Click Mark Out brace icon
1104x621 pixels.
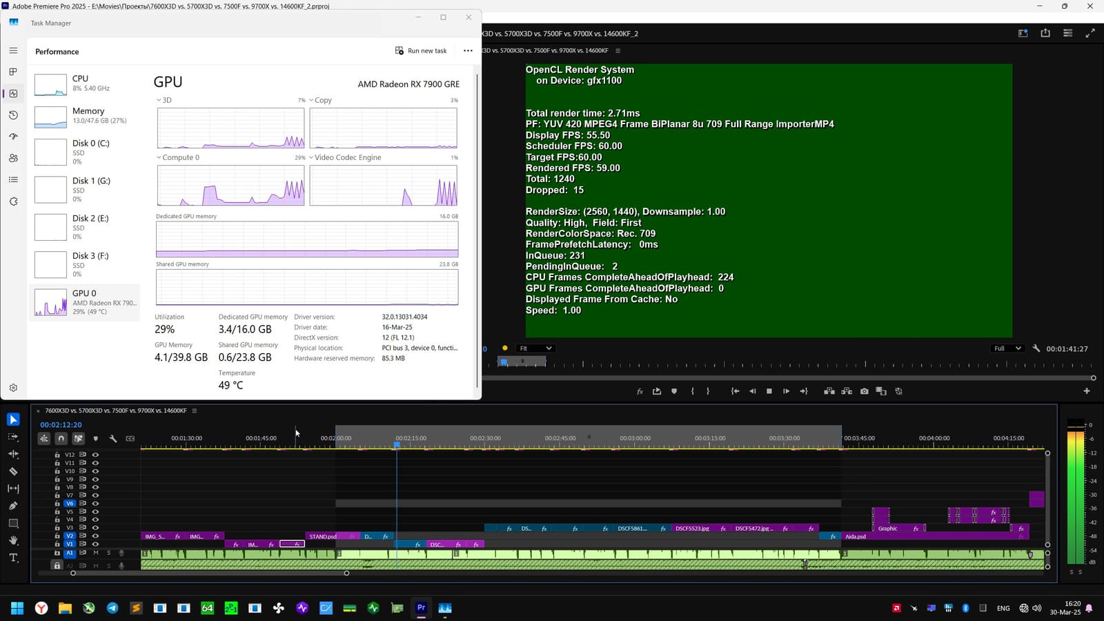(708, 391)
